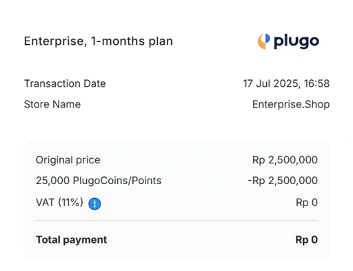Click the VAT (11%) label

59,203
